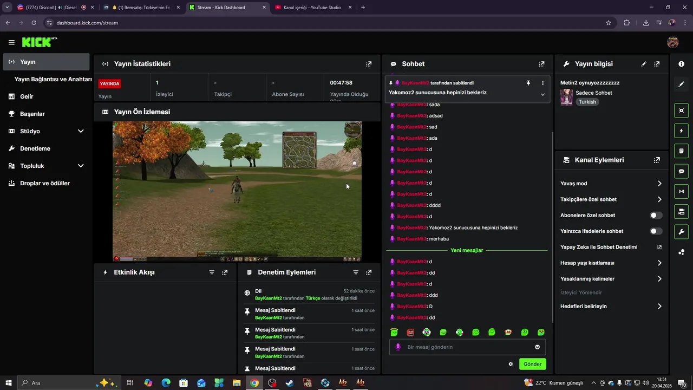
Task: Toggle the document icon in right toolbar
Action: tap(681, 151)
